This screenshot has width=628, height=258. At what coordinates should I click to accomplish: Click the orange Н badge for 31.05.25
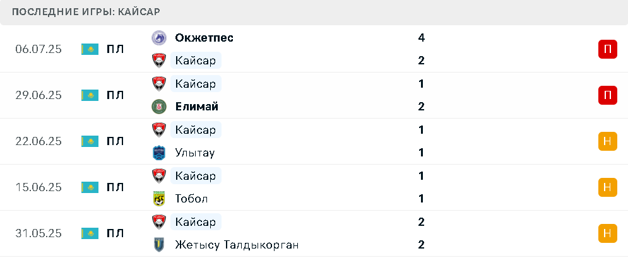coord(608,233)
